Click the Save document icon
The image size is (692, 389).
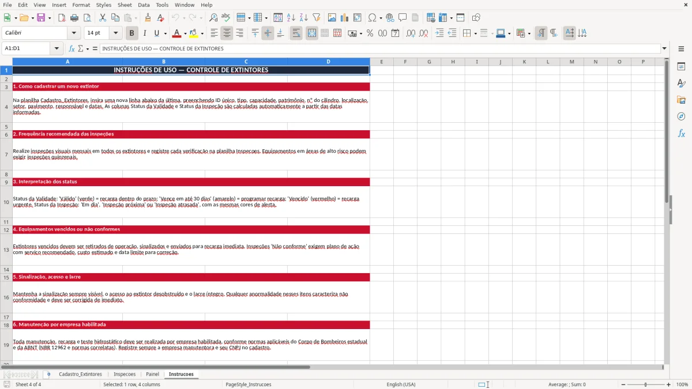pyautogui.click(x=41, y=18)
